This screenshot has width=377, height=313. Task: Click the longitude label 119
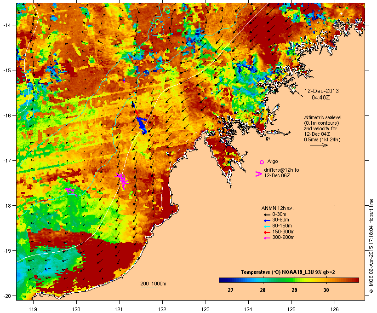[x=33, y=309]
